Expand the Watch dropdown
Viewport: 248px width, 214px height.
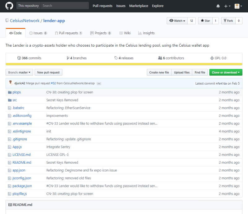177,21
